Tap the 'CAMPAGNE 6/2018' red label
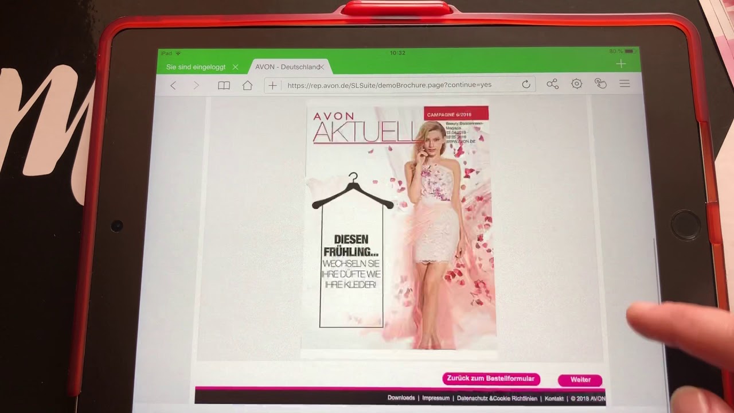This screenshot has height=413, width=734. (456, 114)
